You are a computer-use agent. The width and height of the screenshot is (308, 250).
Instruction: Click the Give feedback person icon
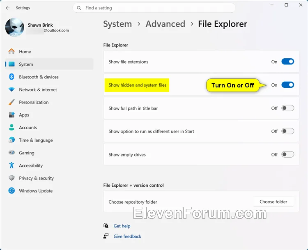click(106, 236)
